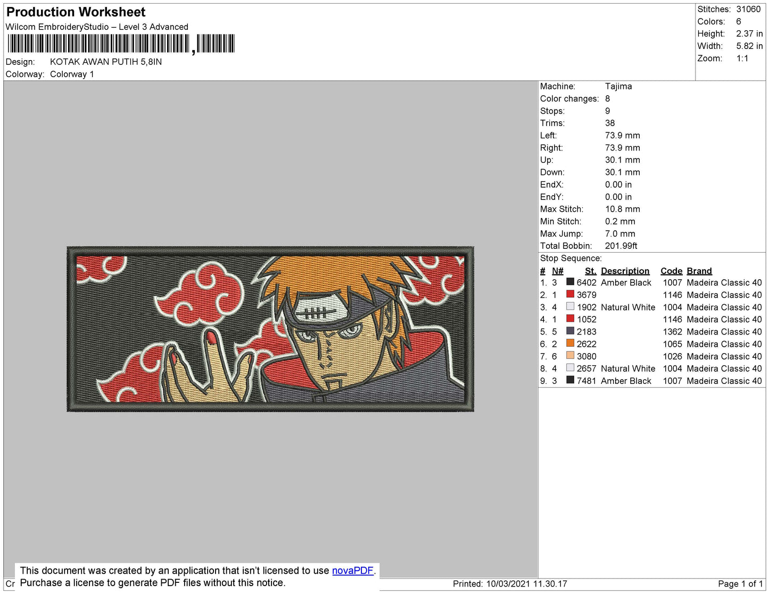Select the Wilcom EmbroideryStudio – Level 3 Advanced line
Image resolution: width=769 pixels, height=594 pixels.
coord(97,27)
